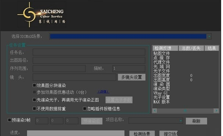Click the Saicheng Cyber Service logo
Screen dimensions: 223x136
[x=41, y=15]
